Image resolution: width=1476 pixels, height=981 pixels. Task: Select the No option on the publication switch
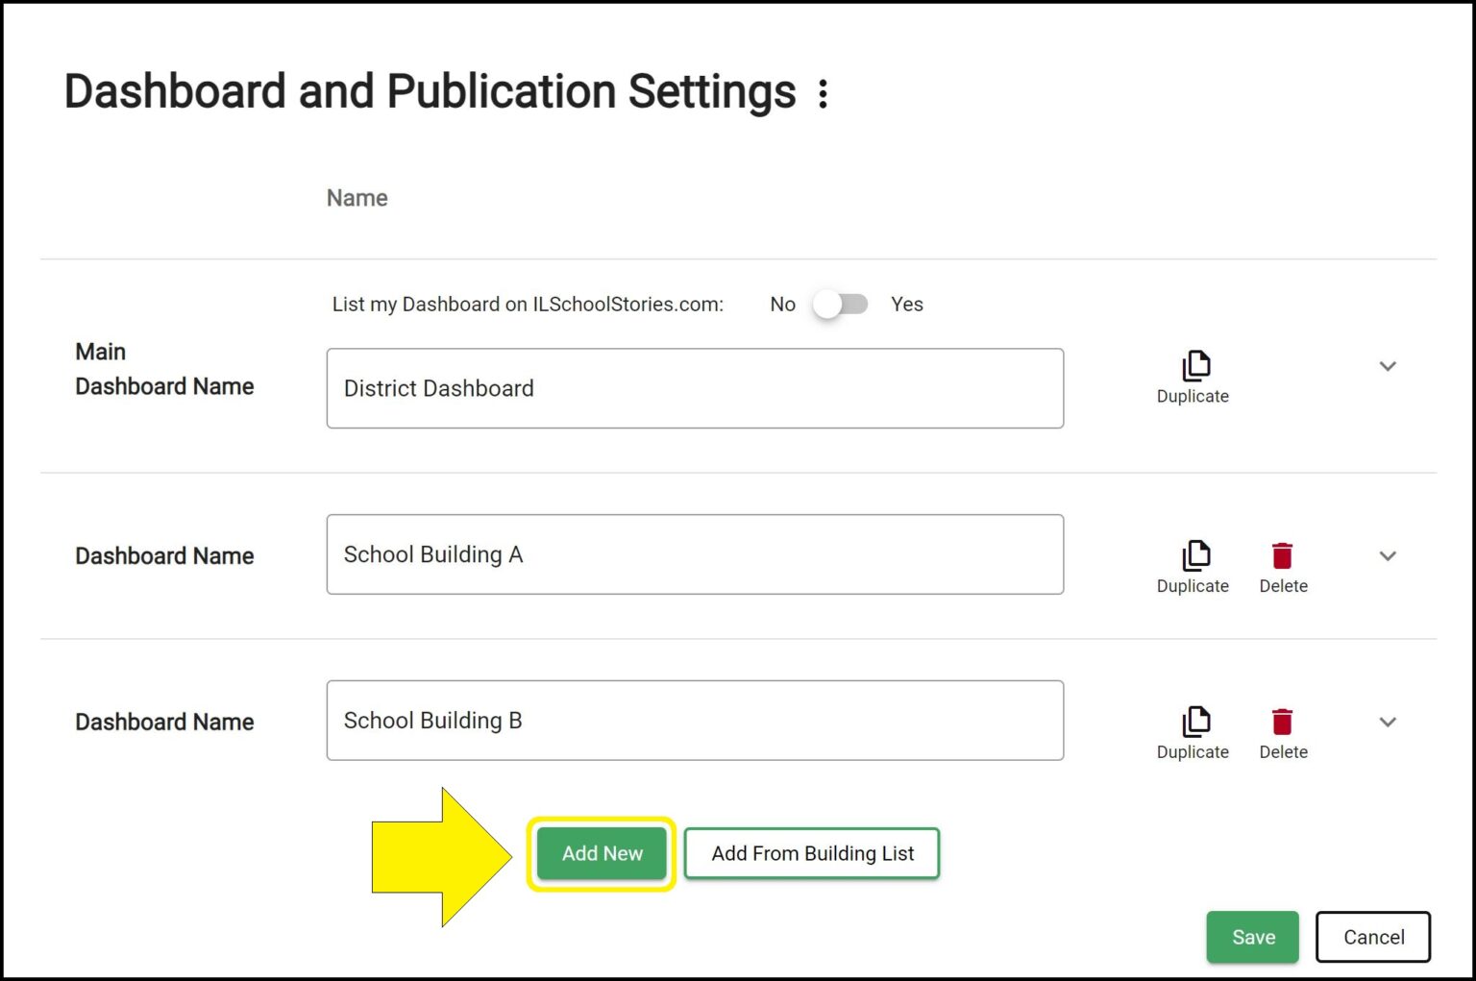tap(782, 304)
